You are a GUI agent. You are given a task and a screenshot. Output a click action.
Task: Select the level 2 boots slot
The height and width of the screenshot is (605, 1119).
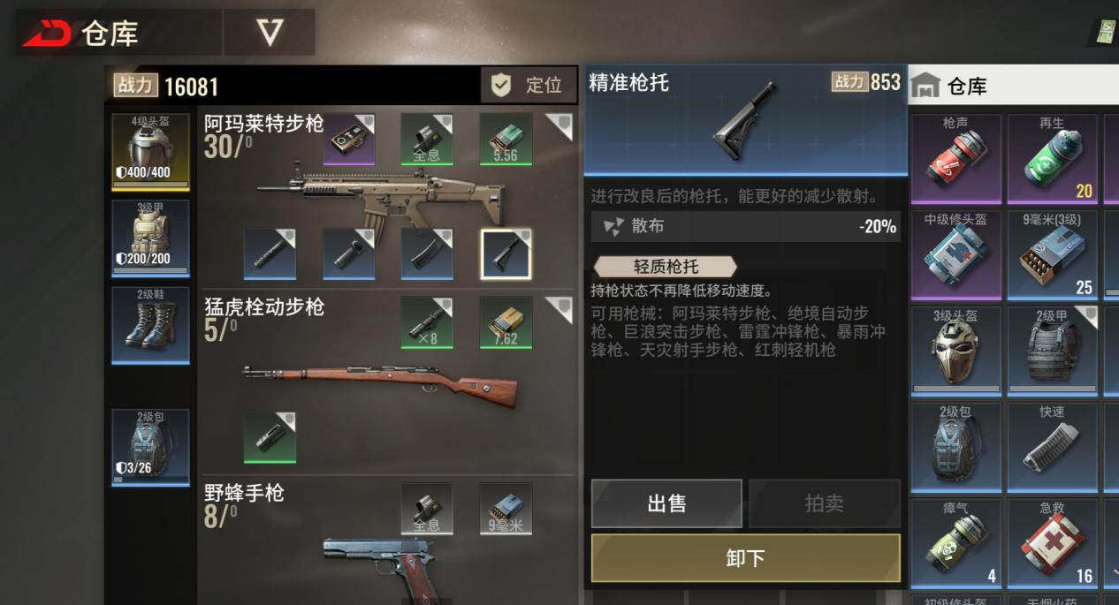[x=150, y=324]
